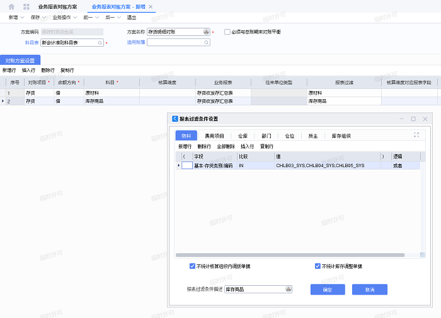Click the 确定 button
The image size is (441, 318).
[327, 289]
